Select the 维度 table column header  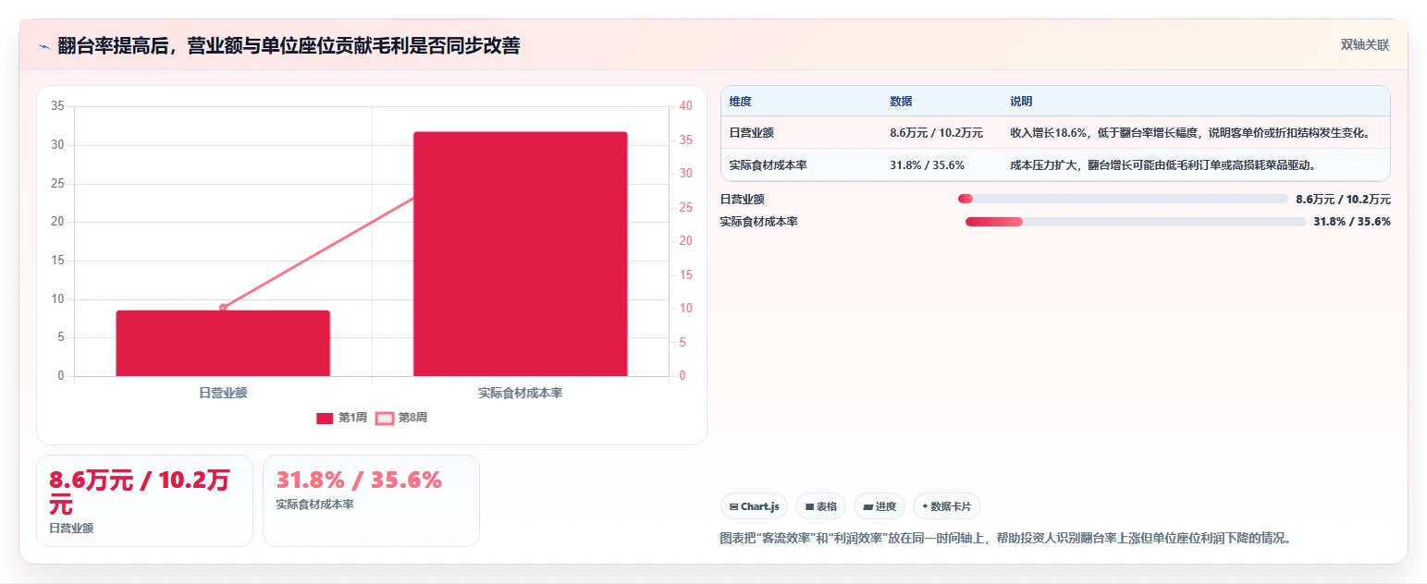point(740,102)
